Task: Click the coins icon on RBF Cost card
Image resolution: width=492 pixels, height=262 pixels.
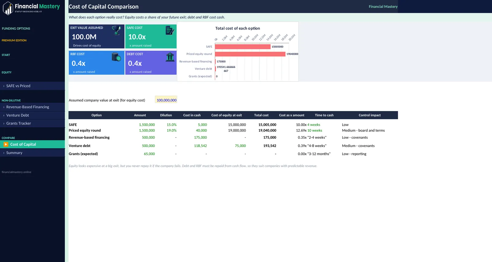Action: tap(116, 57)
